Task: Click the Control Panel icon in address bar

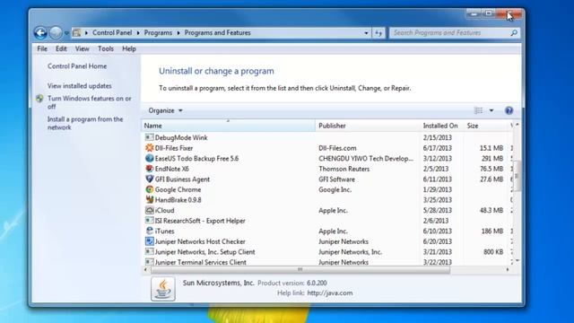Action: click(76, 32)
